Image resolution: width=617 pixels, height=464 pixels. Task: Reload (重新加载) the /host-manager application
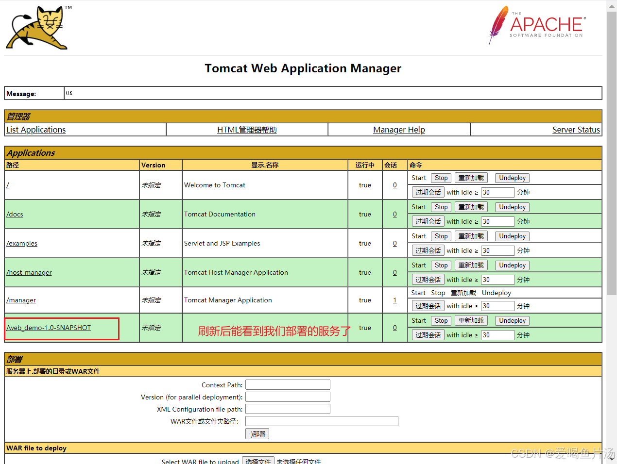pos(471,265)
